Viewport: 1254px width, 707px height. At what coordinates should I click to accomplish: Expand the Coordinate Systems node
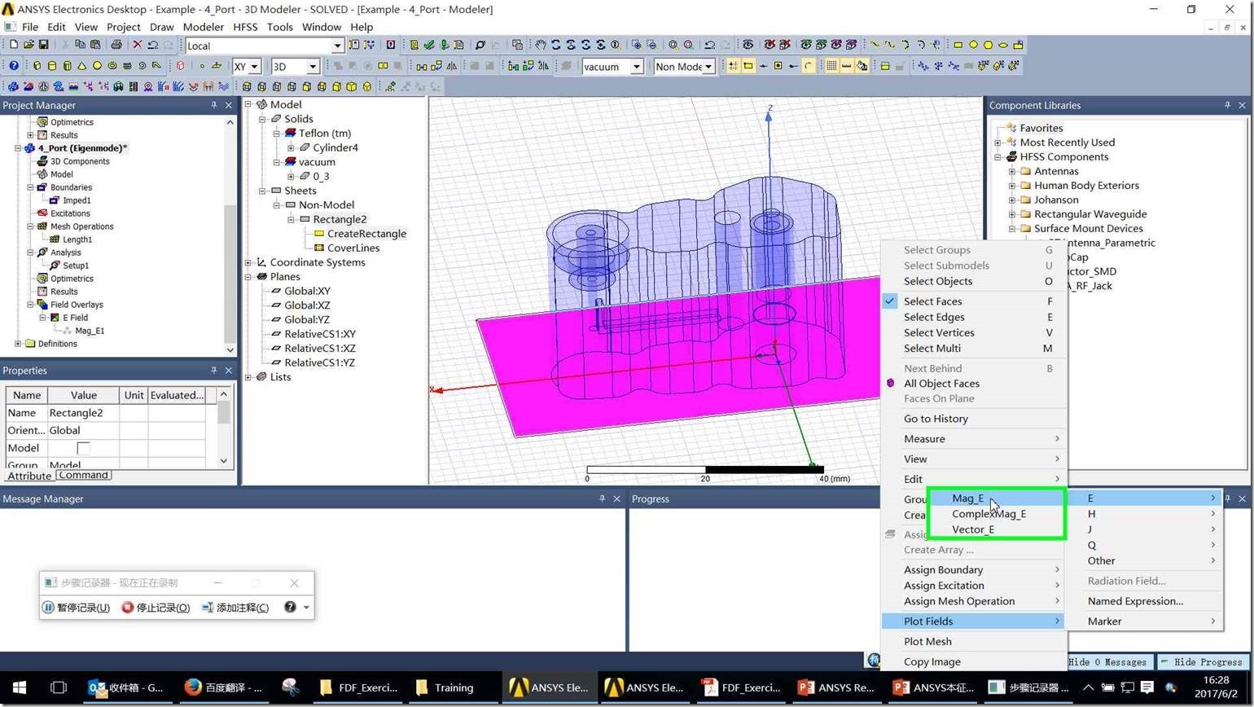click(x=248, y=262)
